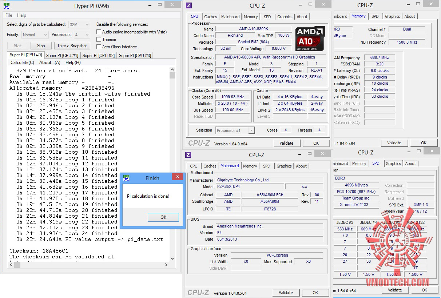Viewport: 441px width, 298px height.
Task: Click Validate in the CPU-Z CPU window
Action: (286, 143)
